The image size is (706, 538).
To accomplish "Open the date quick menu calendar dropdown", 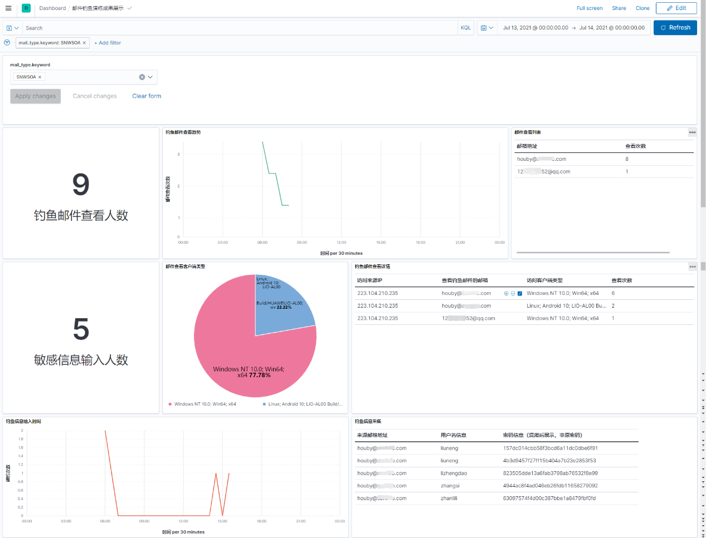I will click(487, 28).
